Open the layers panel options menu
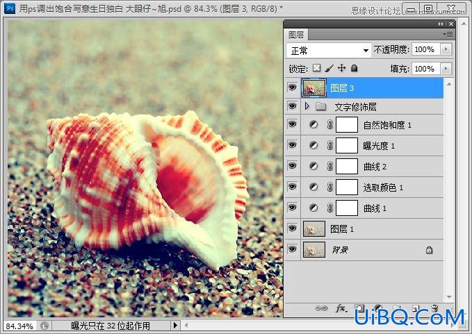Viewport: 472px width, 334px height. [448, 35]
